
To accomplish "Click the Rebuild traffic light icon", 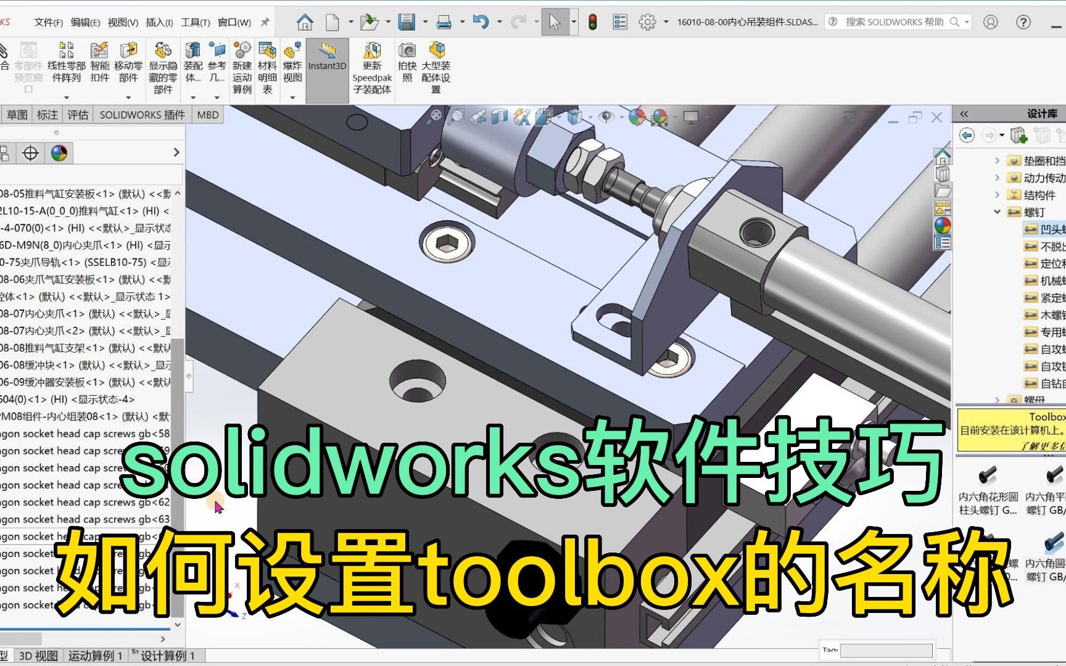I will pos(593,22).
